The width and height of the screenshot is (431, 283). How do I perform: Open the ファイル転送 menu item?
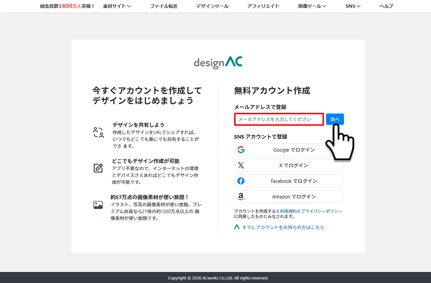pos(164,6)
